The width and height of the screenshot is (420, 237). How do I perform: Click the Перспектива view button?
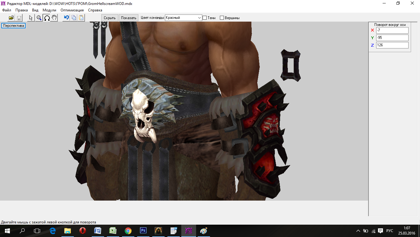click(x=14, y=26)
